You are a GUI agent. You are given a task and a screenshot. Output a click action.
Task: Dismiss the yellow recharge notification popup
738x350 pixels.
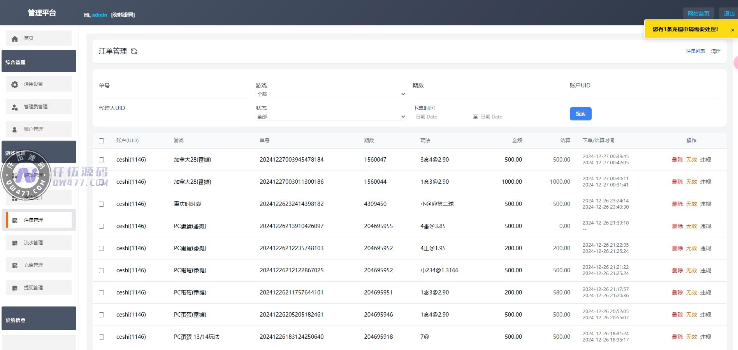732,30
